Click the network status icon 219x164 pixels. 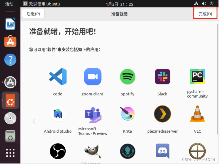tap(196, 4)
